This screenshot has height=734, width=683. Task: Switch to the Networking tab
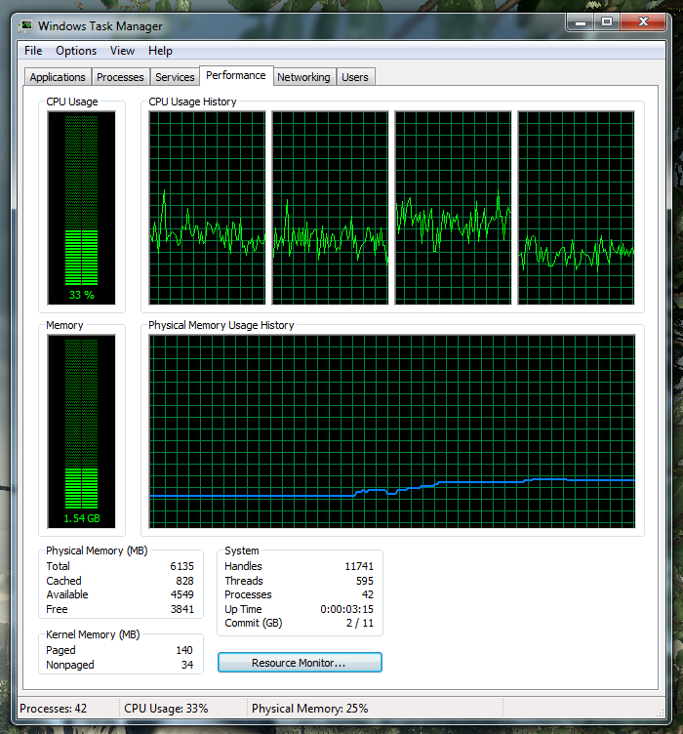click(x=303, y=77)
